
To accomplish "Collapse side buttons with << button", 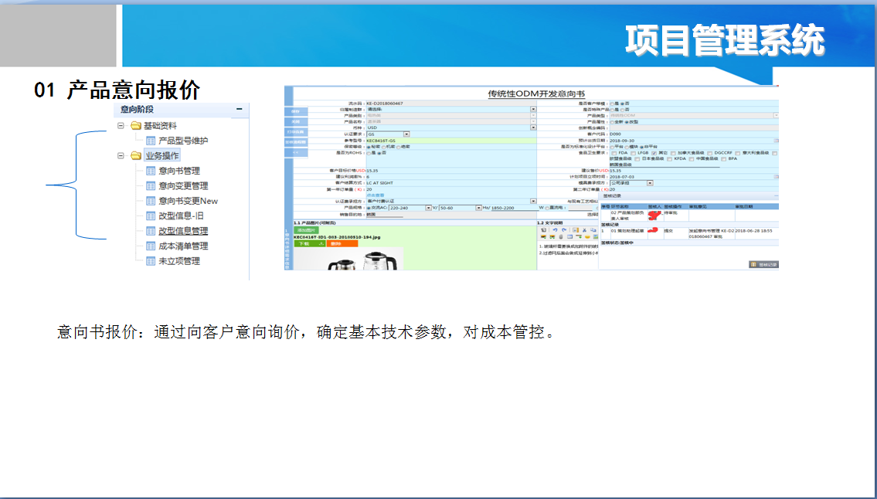I will coord(296,153).
